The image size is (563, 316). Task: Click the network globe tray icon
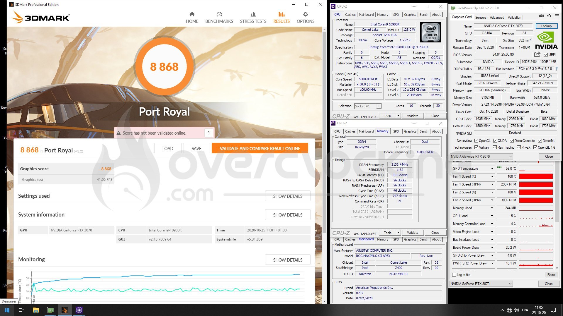tap(509, 310)
